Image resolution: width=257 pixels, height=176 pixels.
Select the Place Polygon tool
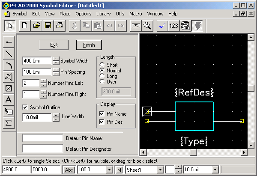9,77
